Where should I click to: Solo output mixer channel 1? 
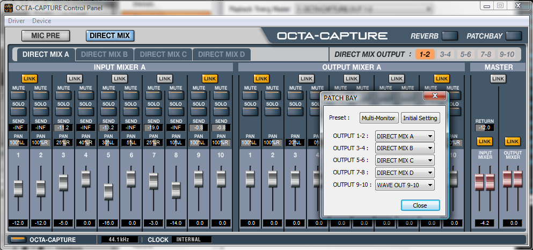coord(250,112)
